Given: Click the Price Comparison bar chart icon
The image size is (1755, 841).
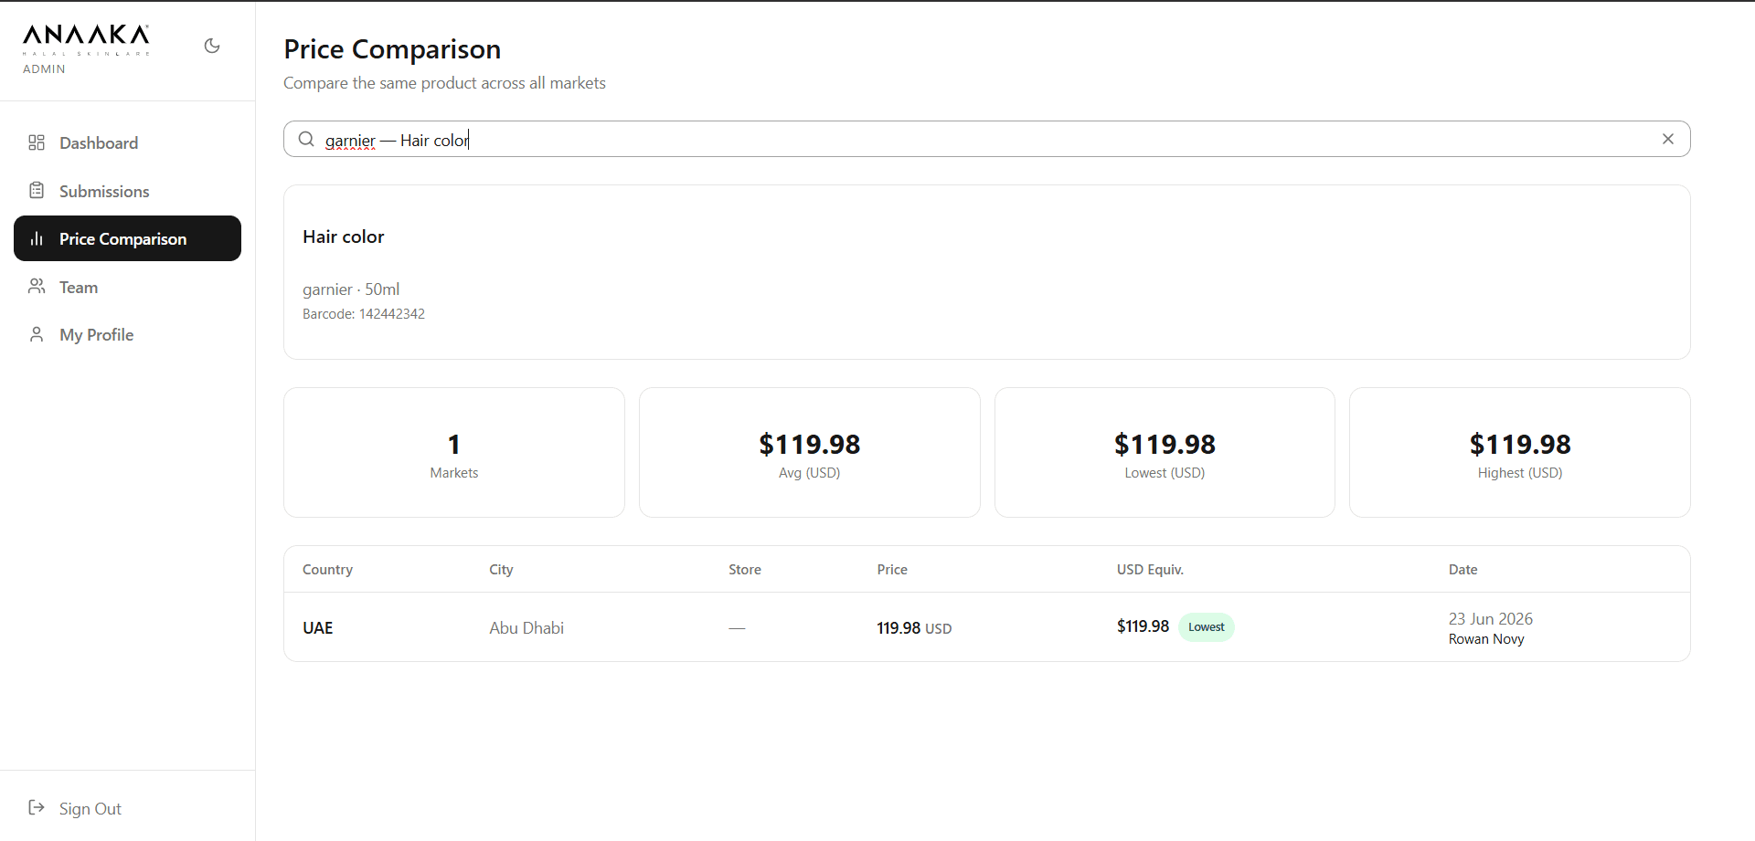Looking at the screenshot, I should click(37, 238).
